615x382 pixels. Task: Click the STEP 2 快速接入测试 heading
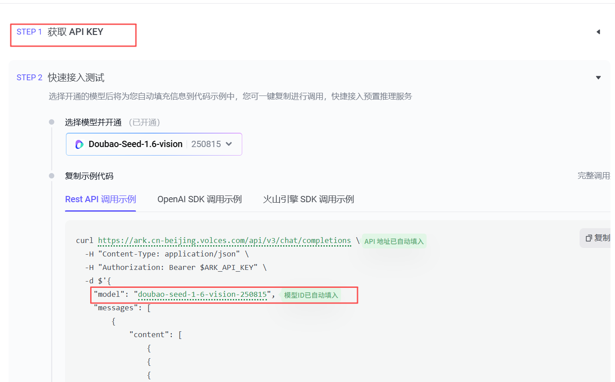(61, 78)
